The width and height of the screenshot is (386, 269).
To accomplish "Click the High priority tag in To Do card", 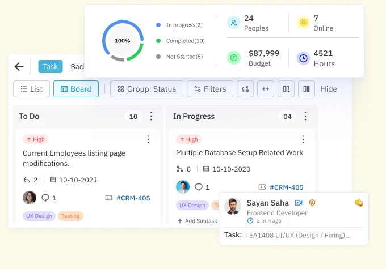I will coord(35,139).
